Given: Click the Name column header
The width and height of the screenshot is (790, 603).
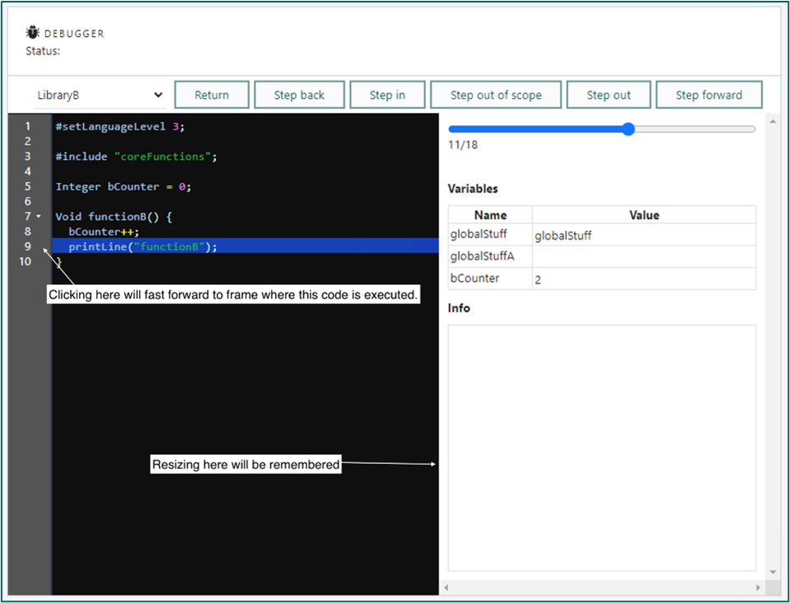Looking at the screenshot, I should click(490, 215).
